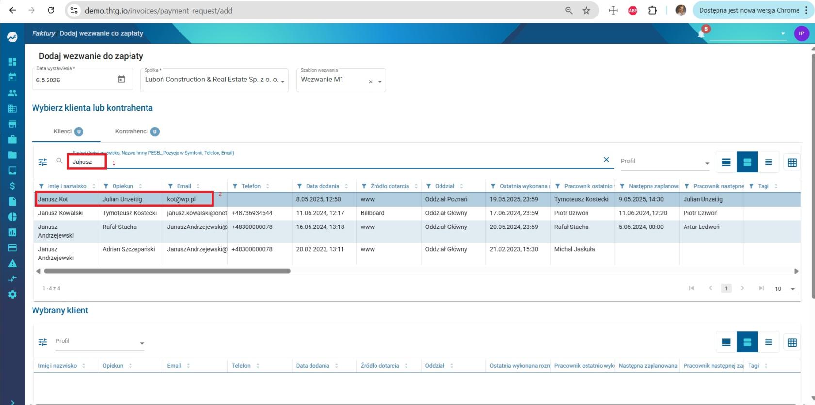Click the dollar sign icon in the sidebar
The height and width of the screenshot is (405, 815).
click(x=13, y=186)
